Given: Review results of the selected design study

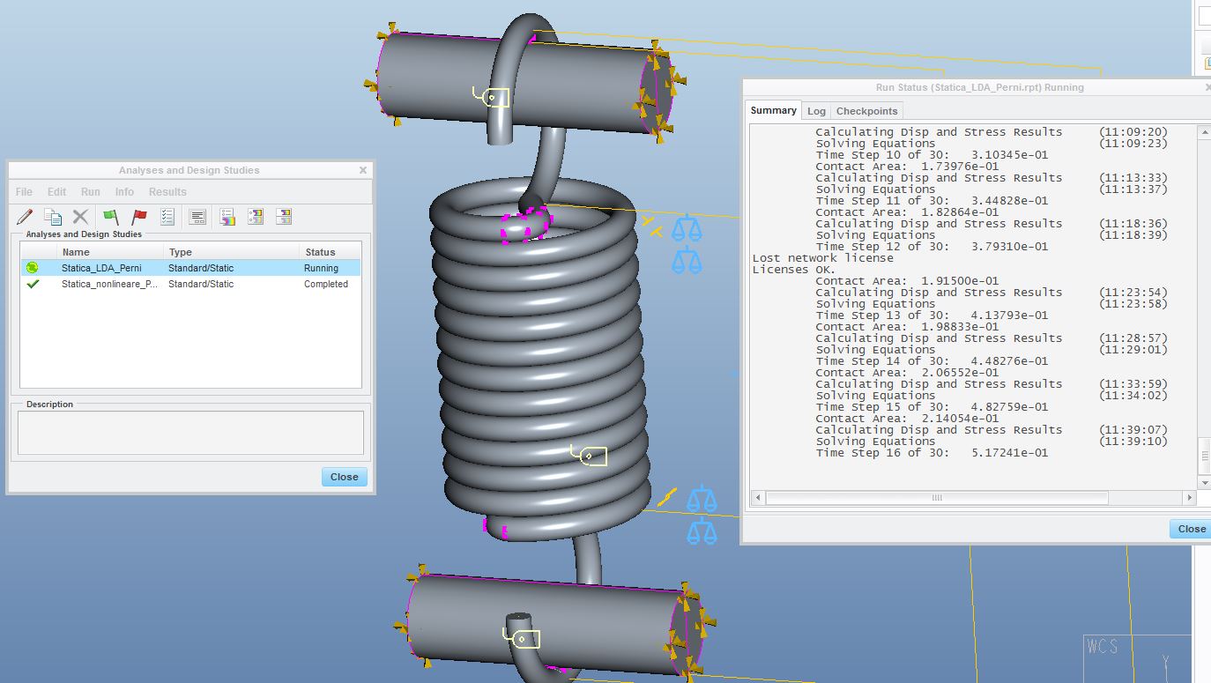Looking at the screenshot, I should (227, 216).
